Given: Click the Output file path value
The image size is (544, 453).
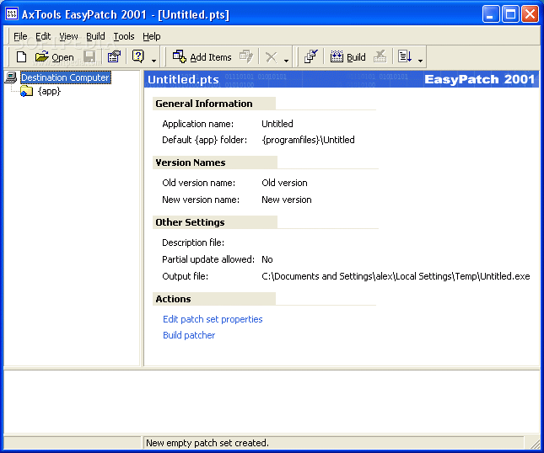Looking at the screenshot, I should tap(396, 276).
